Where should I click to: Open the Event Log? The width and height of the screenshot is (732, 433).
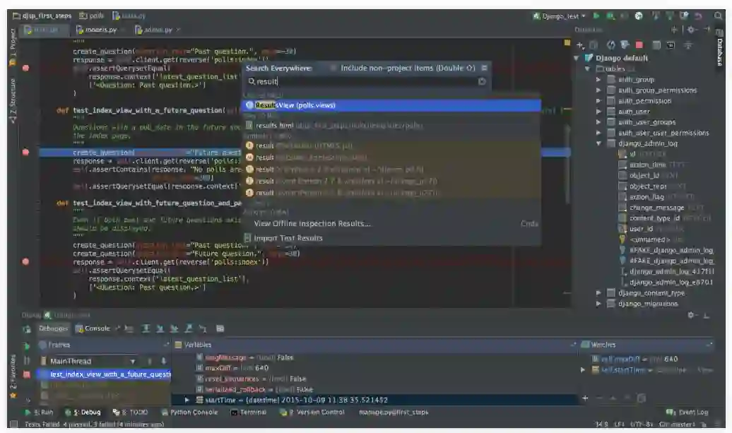tap(687, 413)
